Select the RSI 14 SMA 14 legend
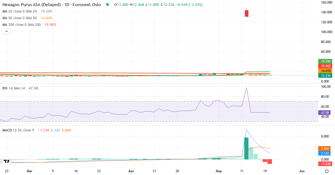The width and height of the screenshot is (335, 175). point(20,88)
